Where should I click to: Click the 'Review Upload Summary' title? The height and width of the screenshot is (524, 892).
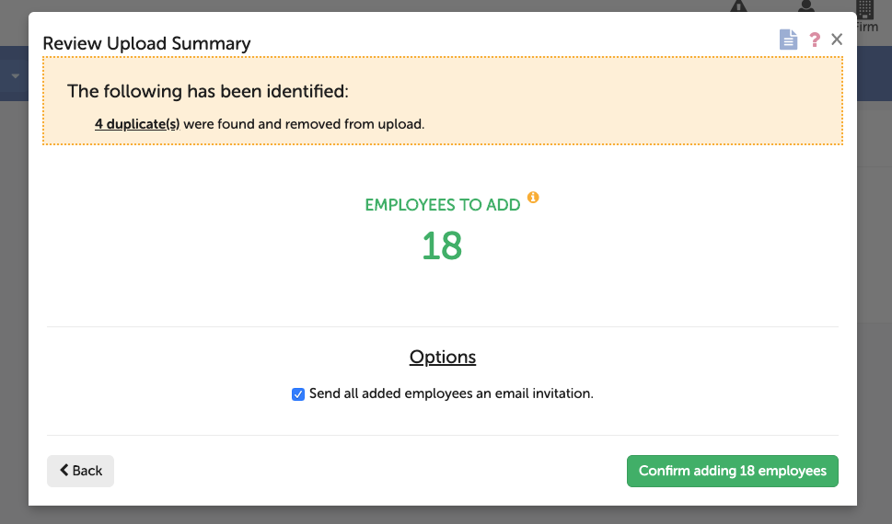pyautogui.click(x=146, y=43)
